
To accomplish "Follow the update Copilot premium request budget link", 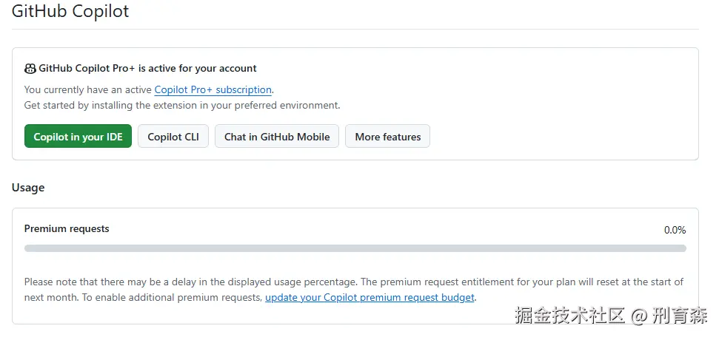I will click(x=370, y=298).
